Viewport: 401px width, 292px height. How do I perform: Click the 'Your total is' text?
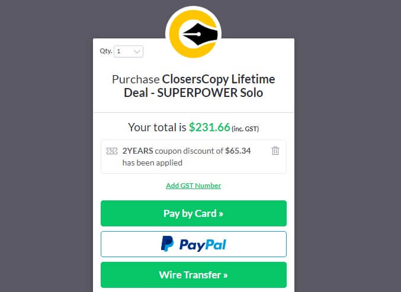click(157, 127)
